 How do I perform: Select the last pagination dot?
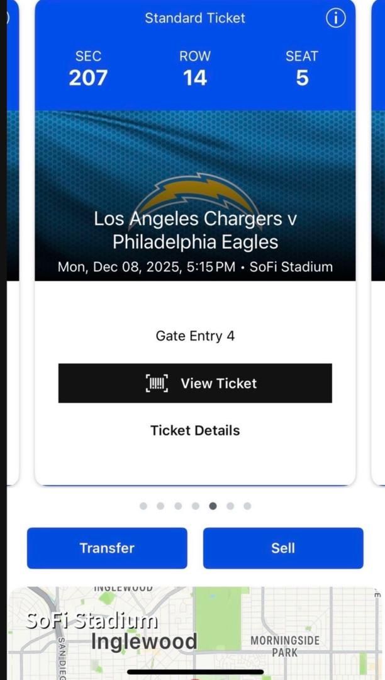(x=247, y=506)
